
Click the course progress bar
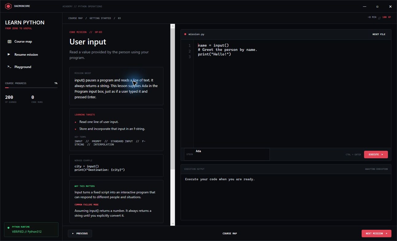tap(31, 88)
